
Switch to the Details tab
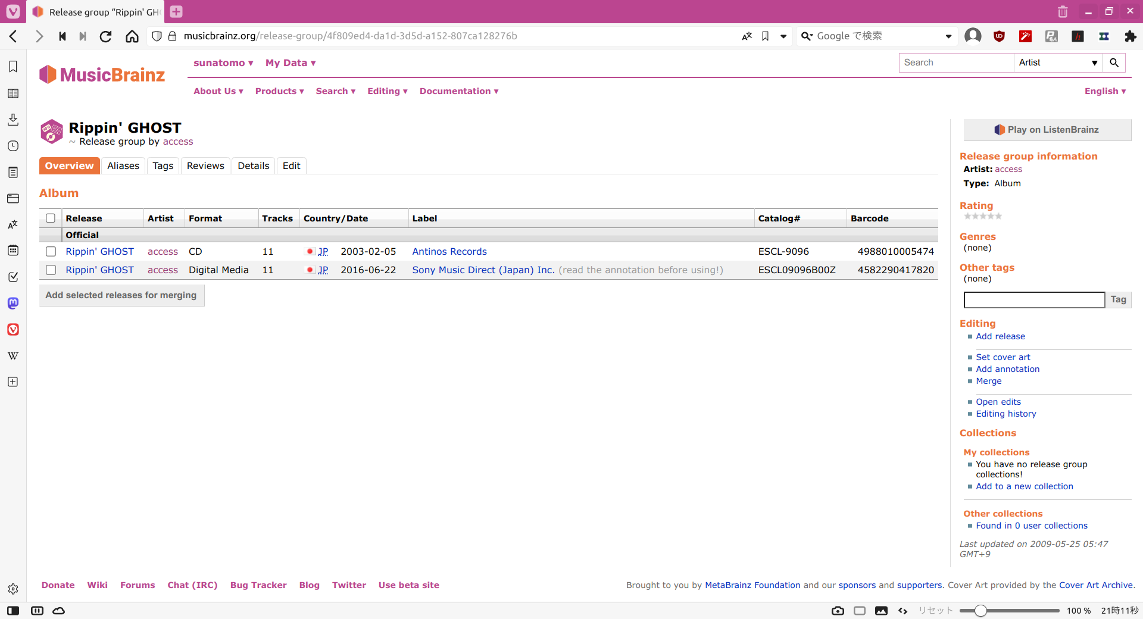click(254, 166)
